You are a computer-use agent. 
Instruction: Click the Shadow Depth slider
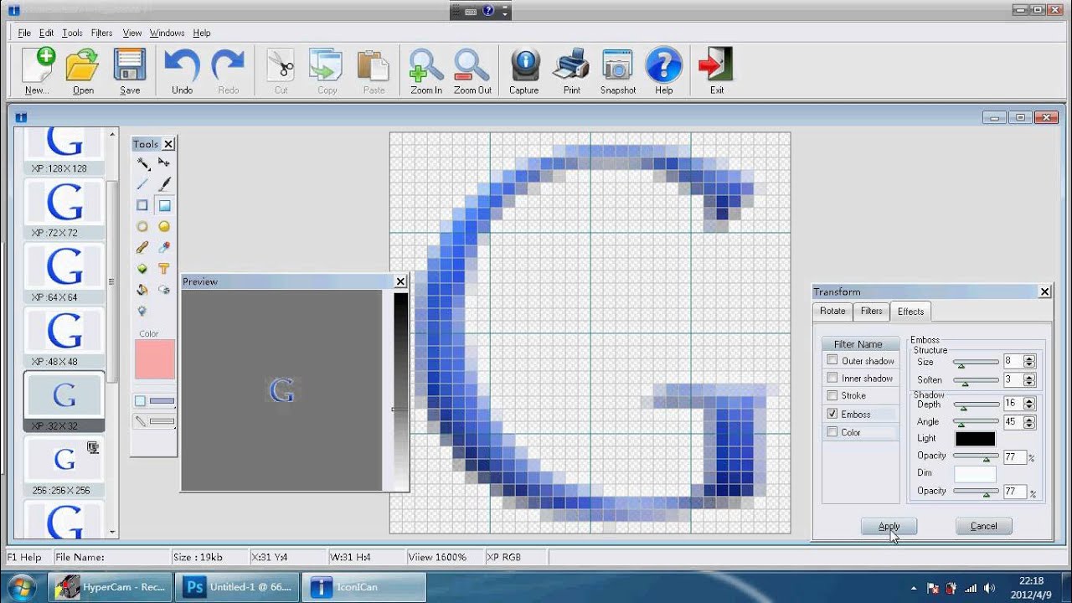[976, 405]
